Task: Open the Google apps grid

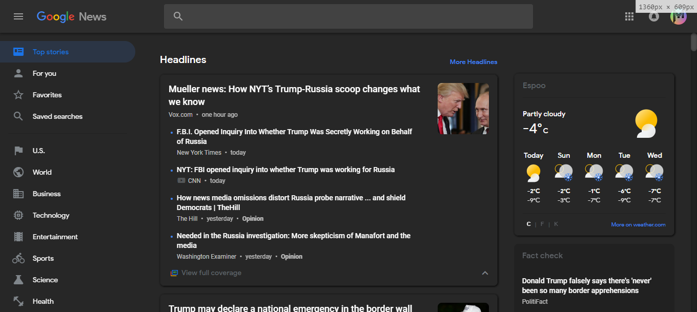Action: (629, 16)
